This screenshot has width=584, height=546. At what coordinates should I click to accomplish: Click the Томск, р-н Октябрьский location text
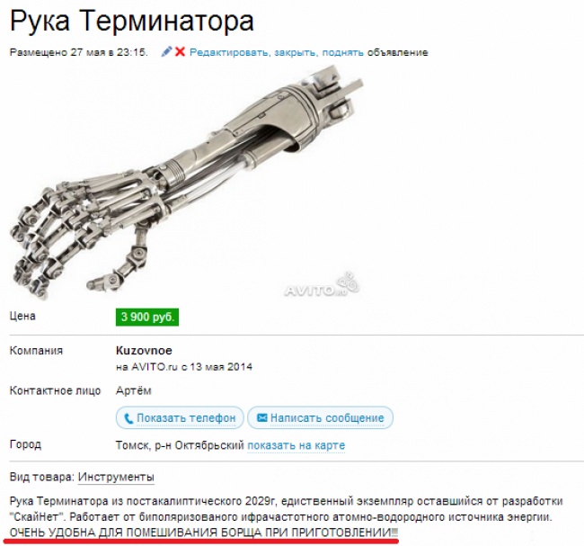[x=180, y=445]
